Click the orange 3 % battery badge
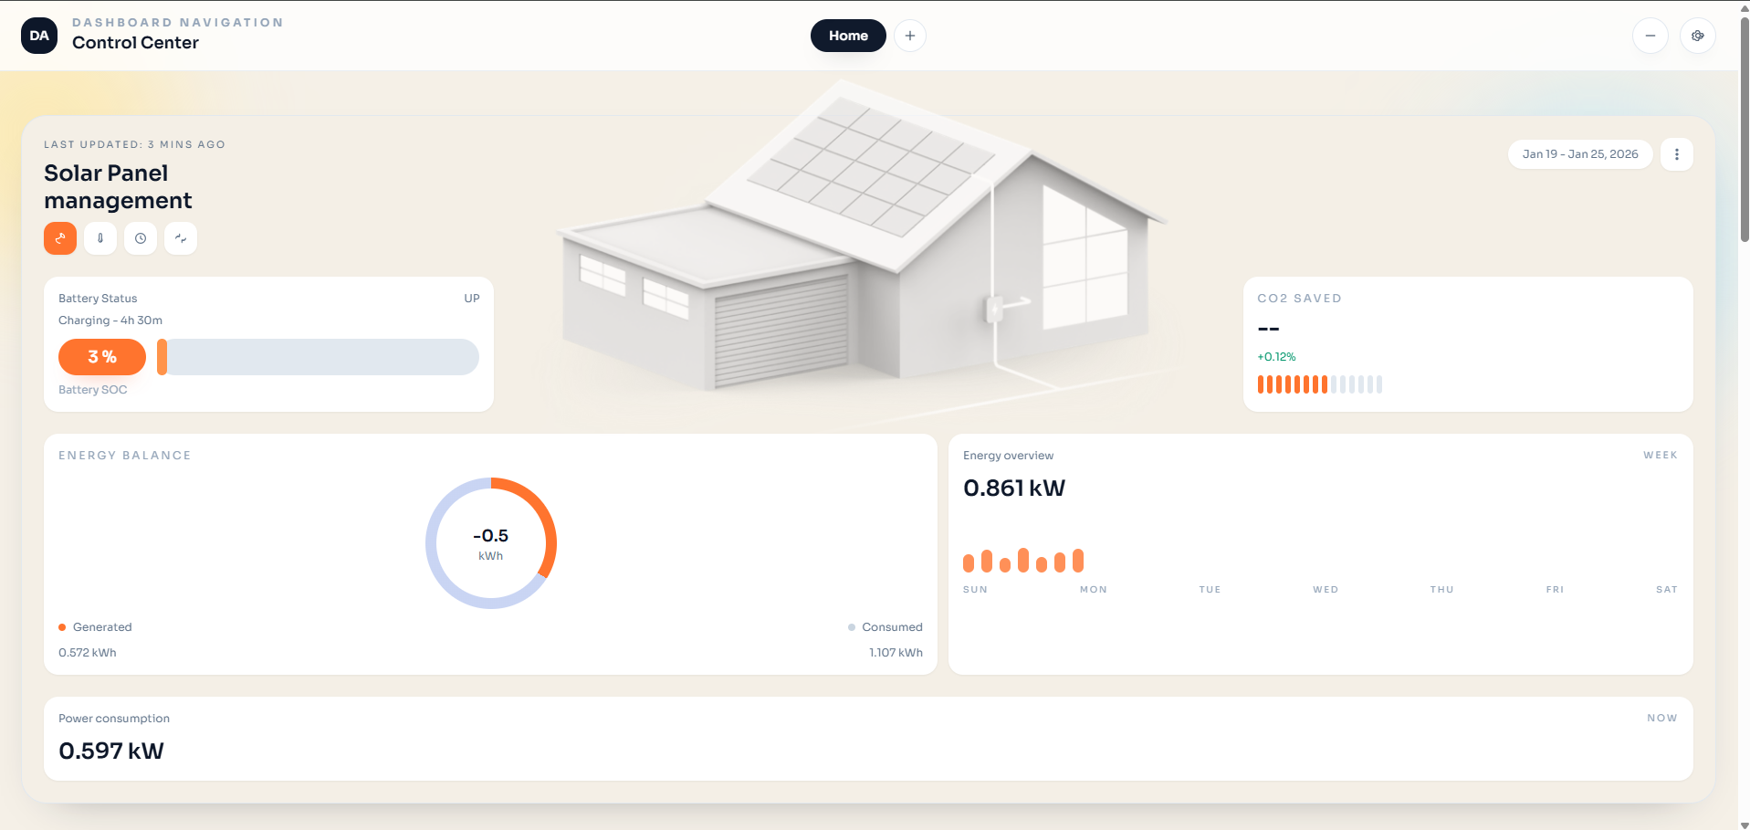 102,357
